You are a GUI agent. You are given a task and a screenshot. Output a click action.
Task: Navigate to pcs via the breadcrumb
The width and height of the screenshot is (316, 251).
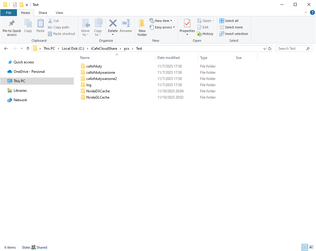(x=127, y=48)
